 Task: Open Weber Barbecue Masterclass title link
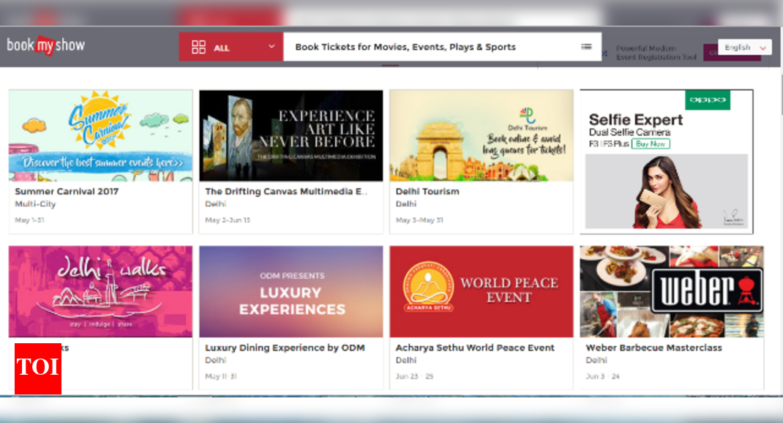point(653,348)
